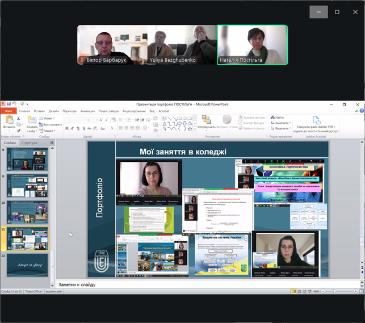Switch to the Вставка ribbon tab
This screenshot has width=365, height=323.
[x=39, y=111]
